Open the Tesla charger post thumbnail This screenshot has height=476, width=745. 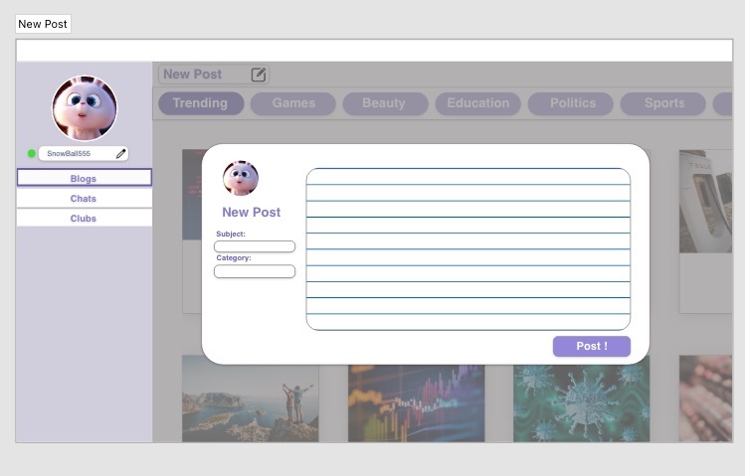pos(705,201)
